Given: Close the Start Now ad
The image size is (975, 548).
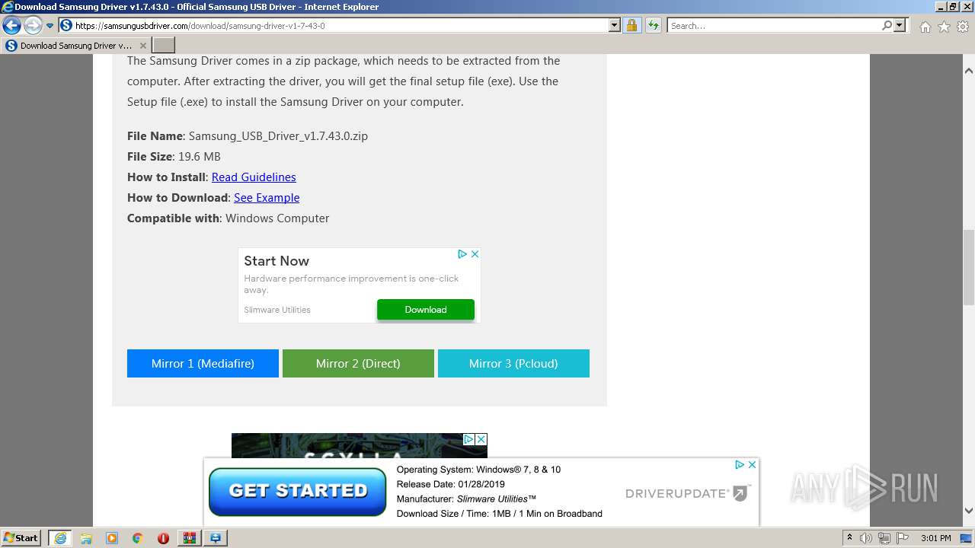Looking at the screenshot, I should tap(475, 254).
